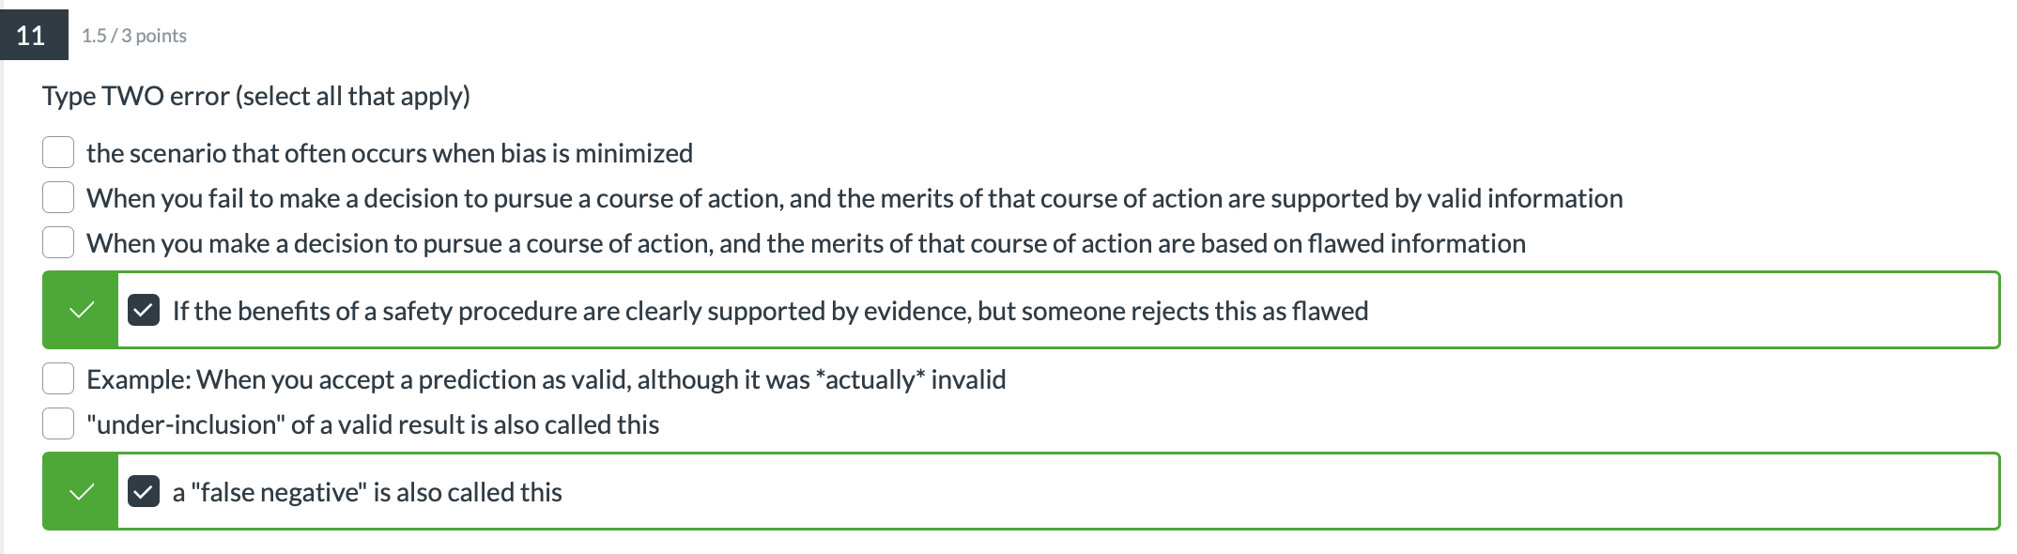
Task: Click the "Type TWO error" question text
Action: tap(255, 95)
